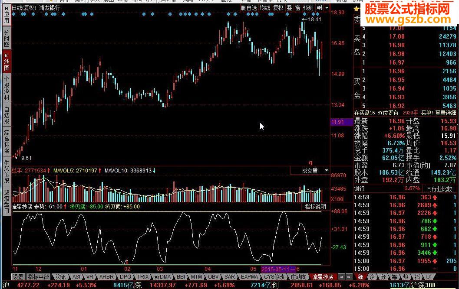The image size is (459, 289).
Task: Click 指标说明 indicator description button
Action: 316,207
